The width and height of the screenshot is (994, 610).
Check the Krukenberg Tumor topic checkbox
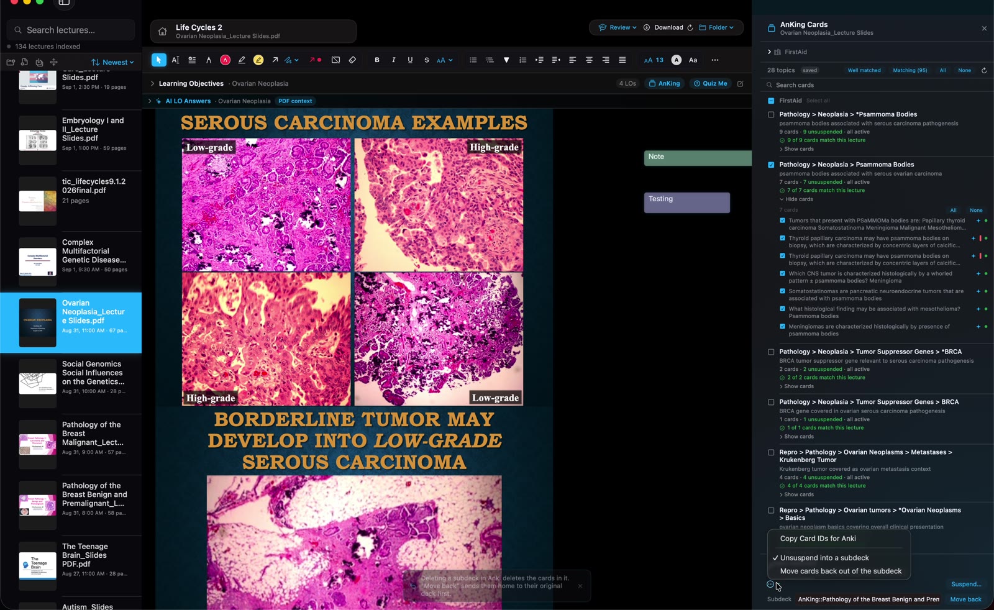(x=771, y=452)
